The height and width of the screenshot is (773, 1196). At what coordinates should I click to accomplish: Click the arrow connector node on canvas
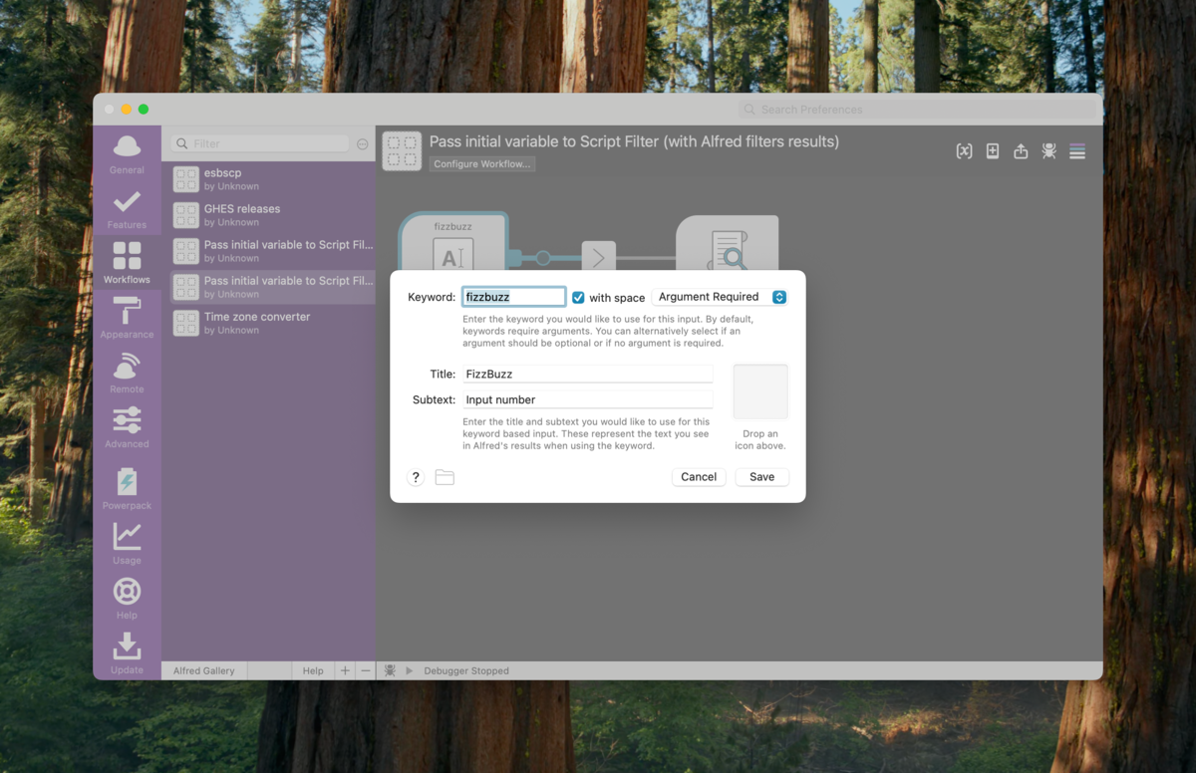tap(598, 257)
